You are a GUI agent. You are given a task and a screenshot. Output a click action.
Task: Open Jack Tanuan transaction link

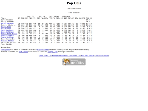tap(23, 52)
